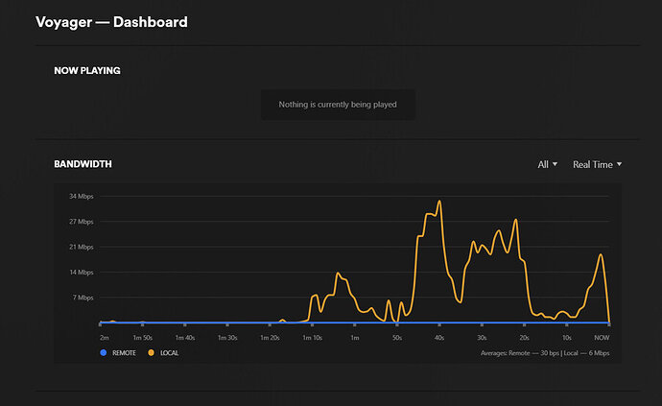Open the Real Time range dropdown
Viewport: 662px width, 406px height.
[597, 165]
